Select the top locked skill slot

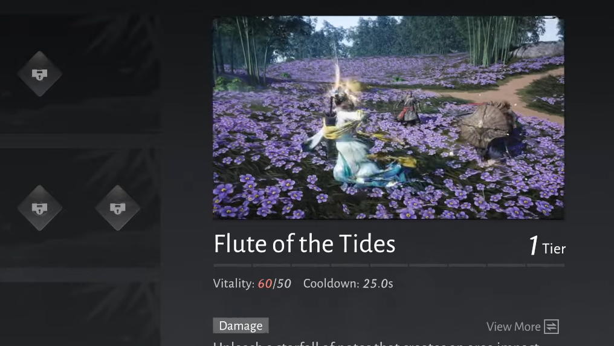pyautogui.click(x=39, y=74)
